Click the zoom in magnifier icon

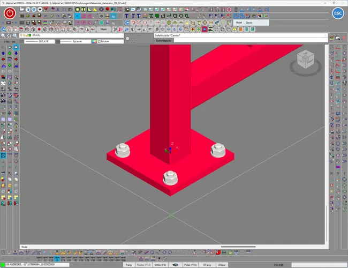(15, 35)
